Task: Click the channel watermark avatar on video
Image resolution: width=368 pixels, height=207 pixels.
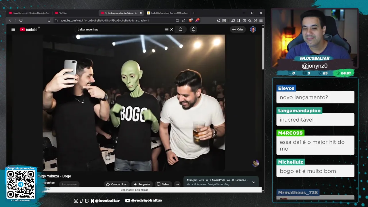Action: (256, 163)
